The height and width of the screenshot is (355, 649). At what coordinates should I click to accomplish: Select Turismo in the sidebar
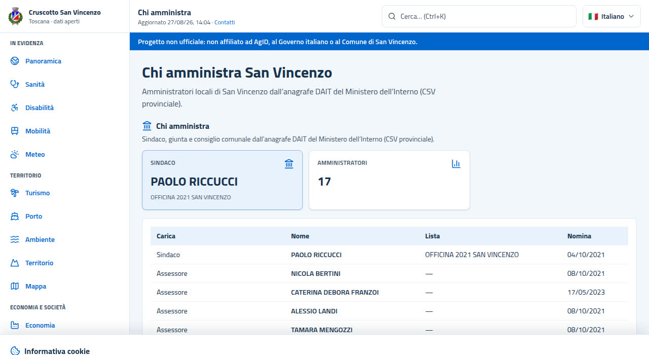point(64,193)
